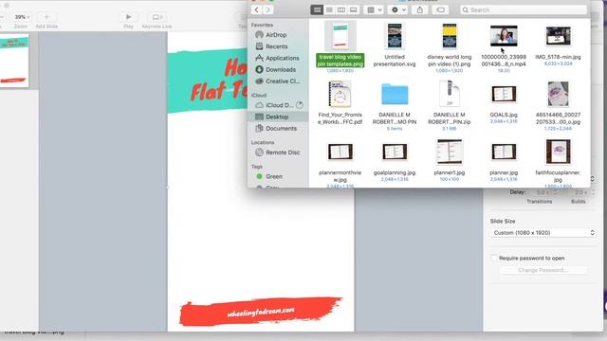Select the mp4 video file thumbnail
This screenshot has height=341, width=607.
tap(504, 36)
